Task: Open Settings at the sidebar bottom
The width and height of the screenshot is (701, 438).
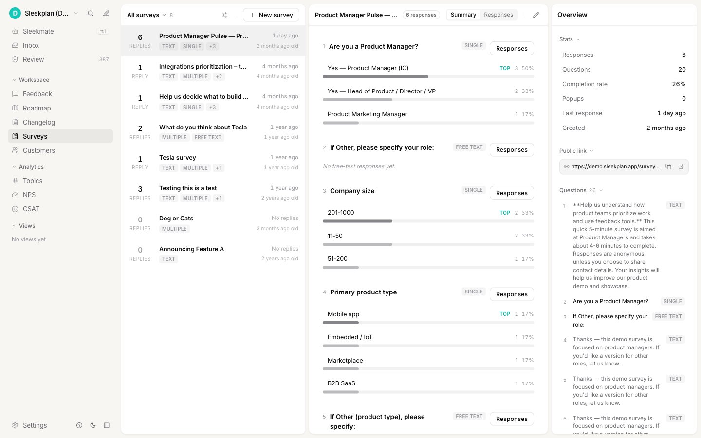Action: [x=30, y=425]
